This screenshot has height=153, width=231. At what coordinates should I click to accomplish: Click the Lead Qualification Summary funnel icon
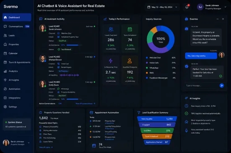point(139,113)
